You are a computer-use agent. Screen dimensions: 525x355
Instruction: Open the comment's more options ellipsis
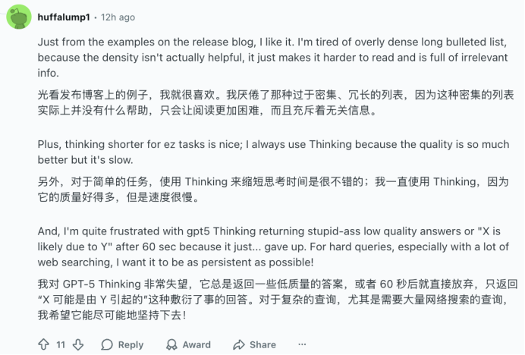click(x=300, y=344)
